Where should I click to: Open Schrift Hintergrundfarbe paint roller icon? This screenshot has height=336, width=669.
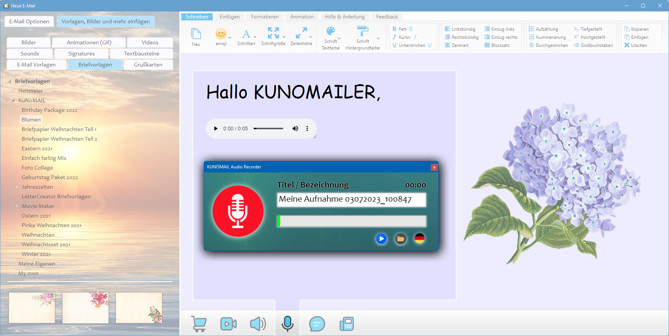click(363, 31)
